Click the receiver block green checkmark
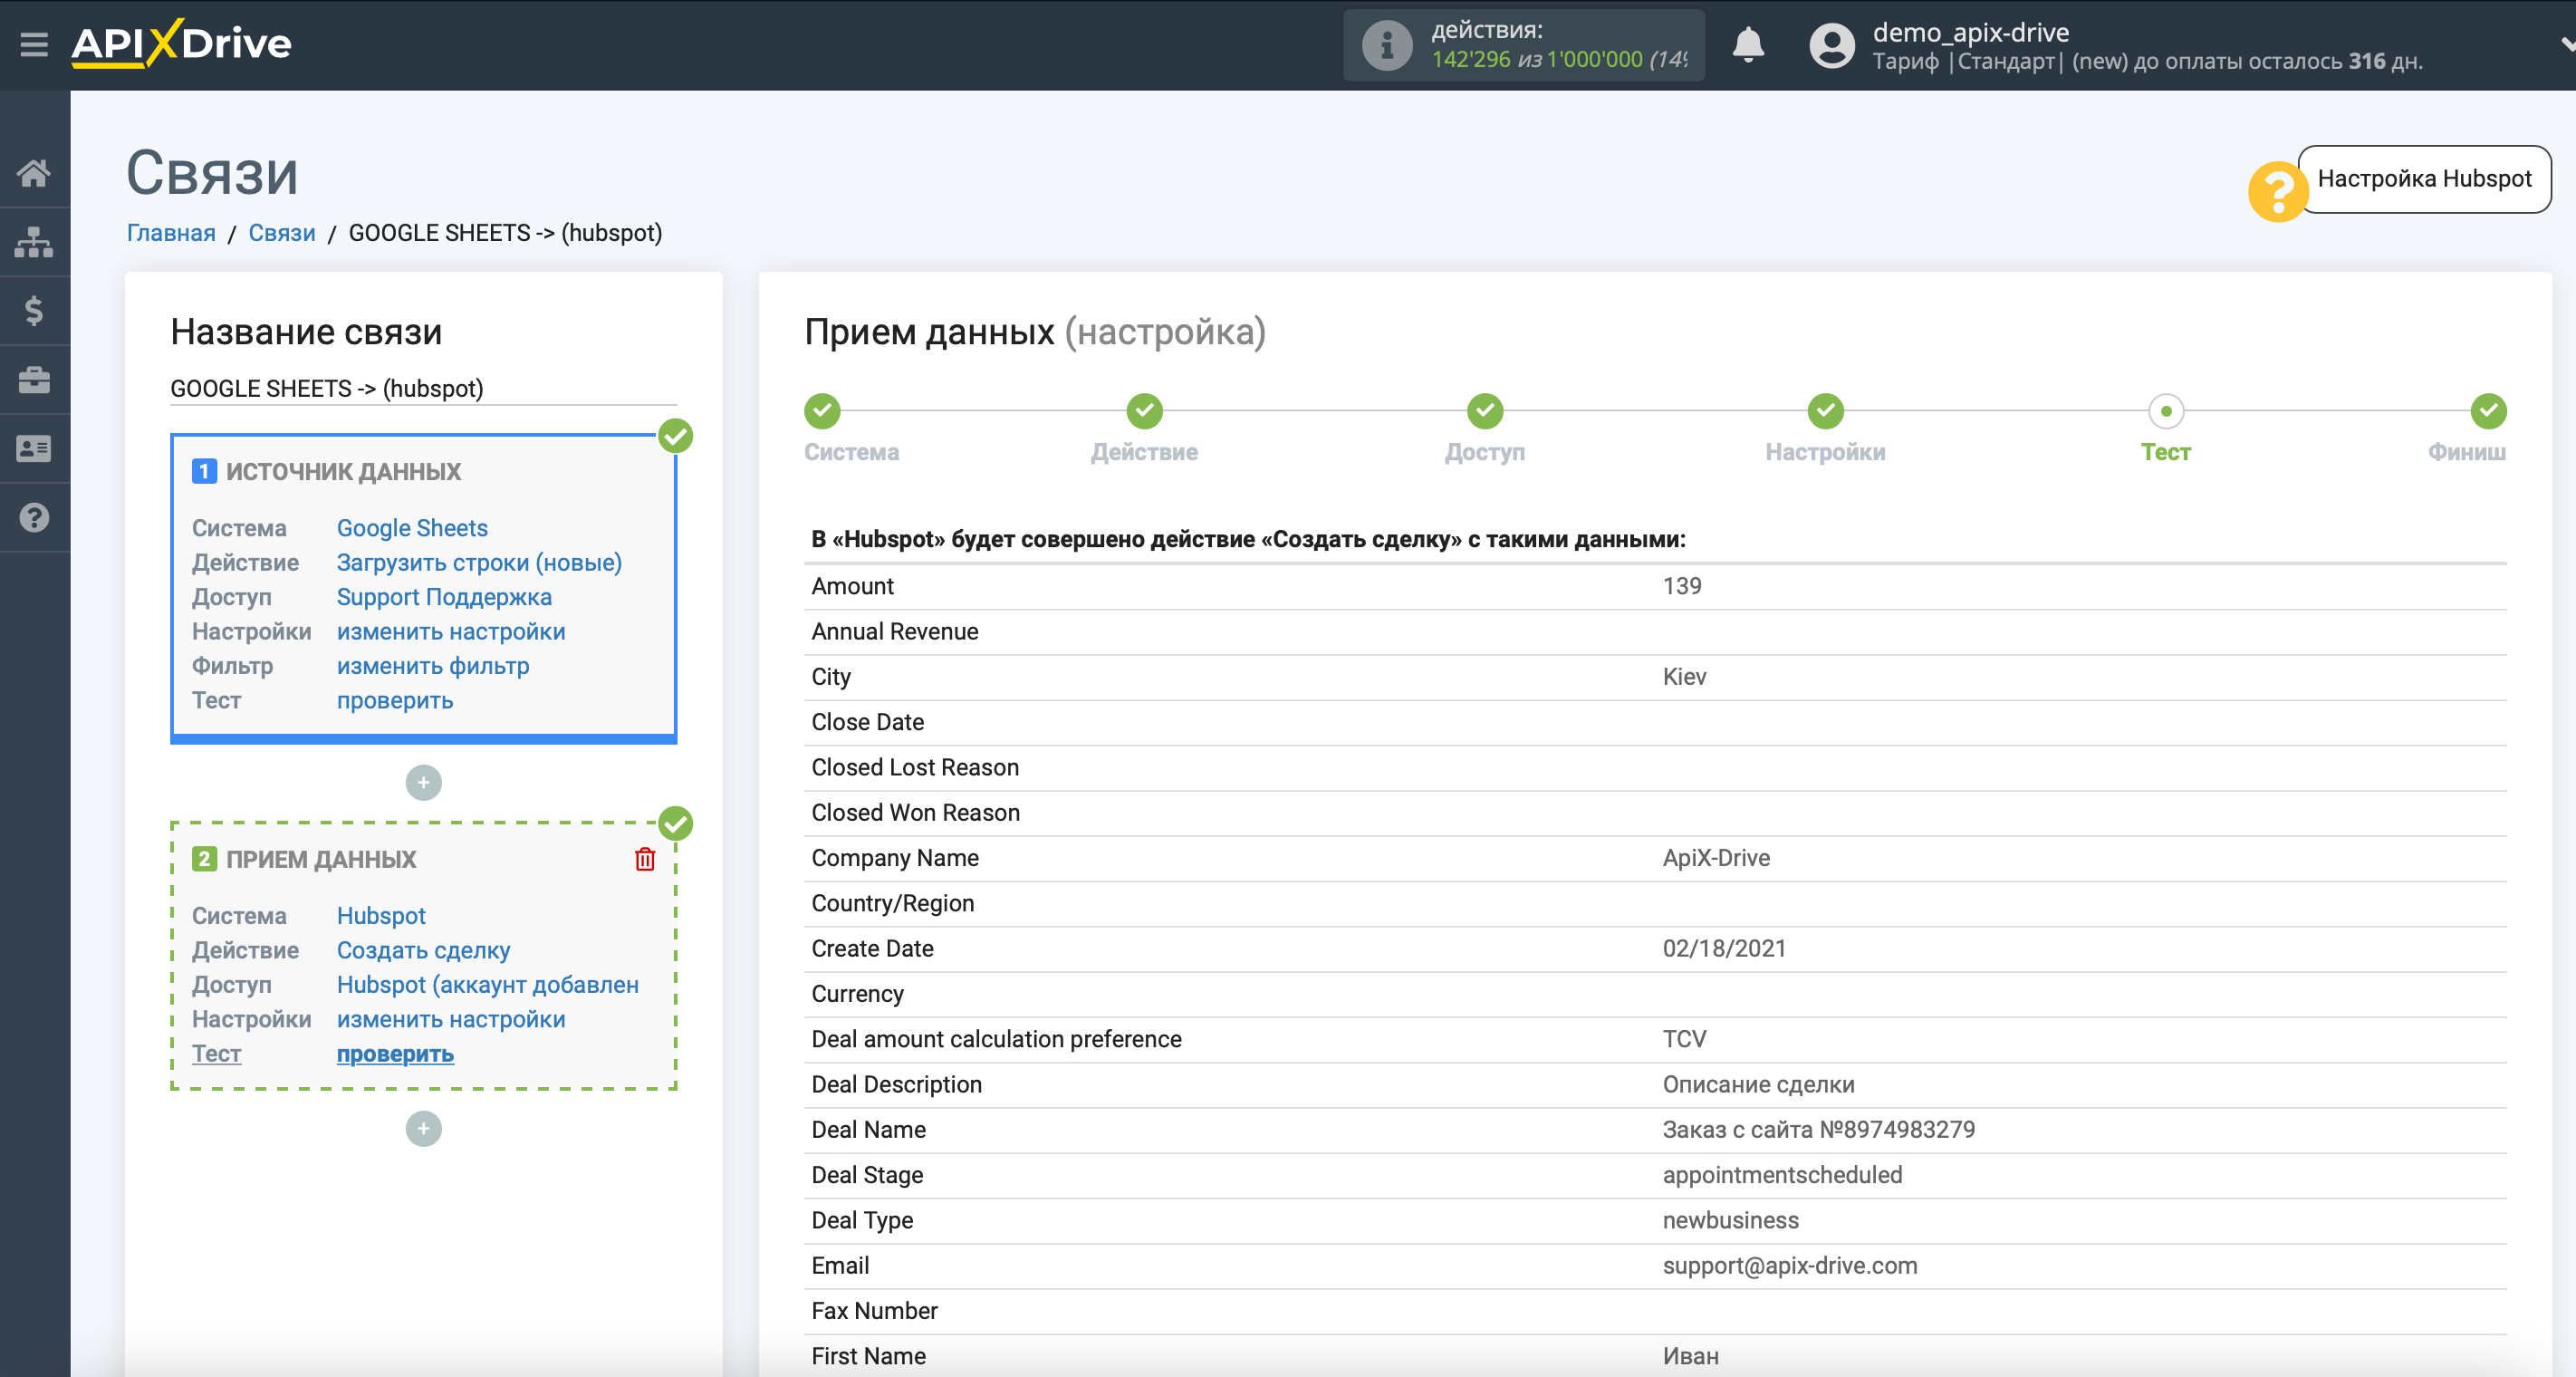This screenshot has width=2576, height=1377. pos(676,824)
